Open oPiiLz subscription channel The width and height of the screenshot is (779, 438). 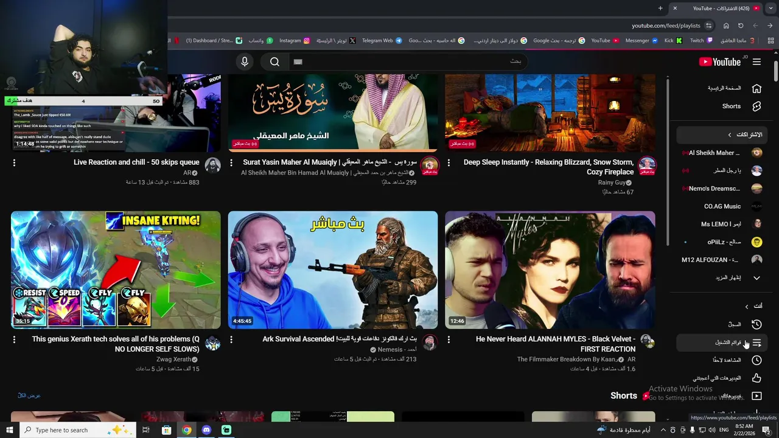pos(722,242)
